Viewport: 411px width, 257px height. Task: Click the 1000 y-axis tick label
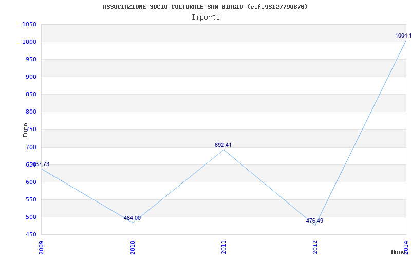coord(29,42)
